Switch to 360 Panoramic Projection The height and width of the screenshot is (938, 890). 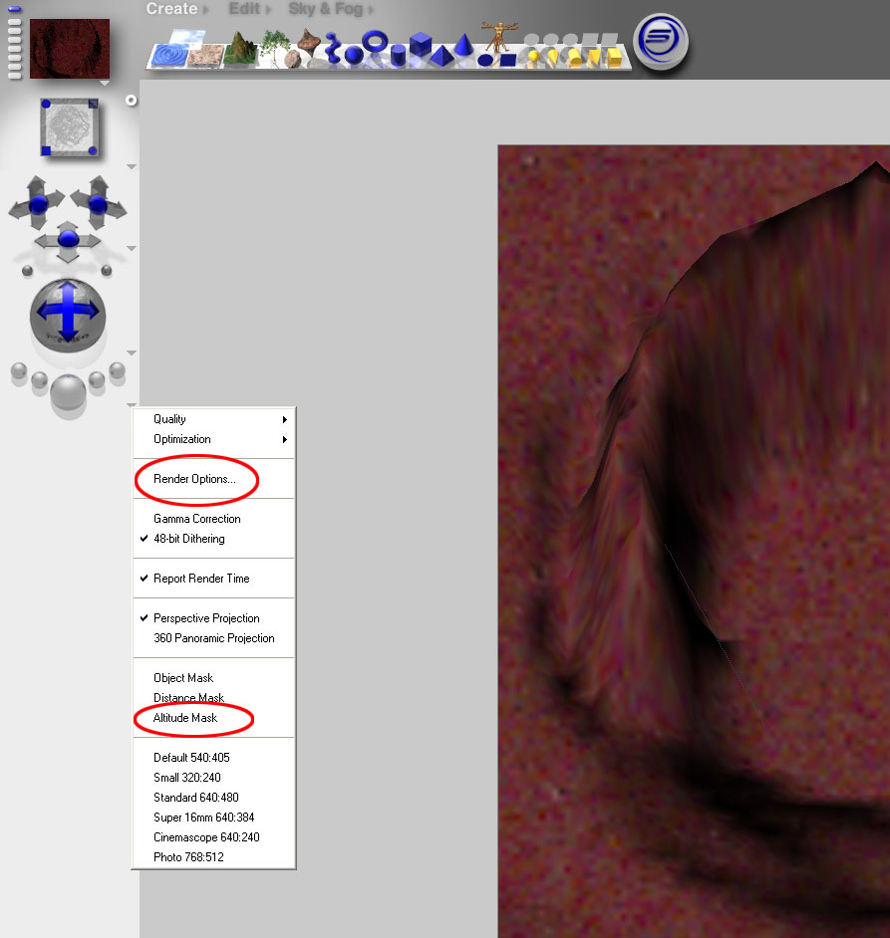[214, 638]
